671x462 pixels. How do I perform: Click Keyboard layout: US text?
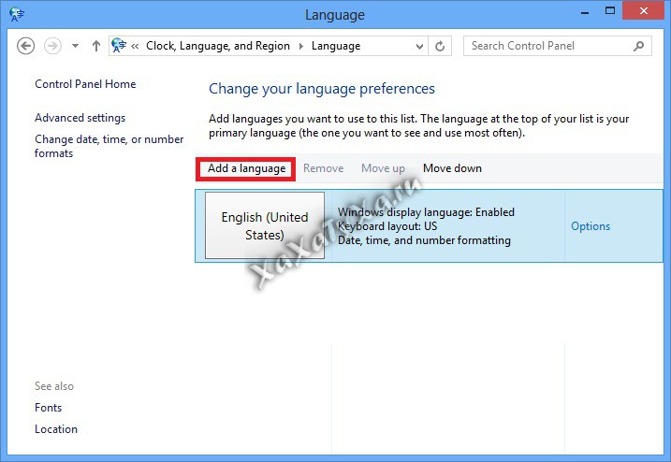click(387, 226)
